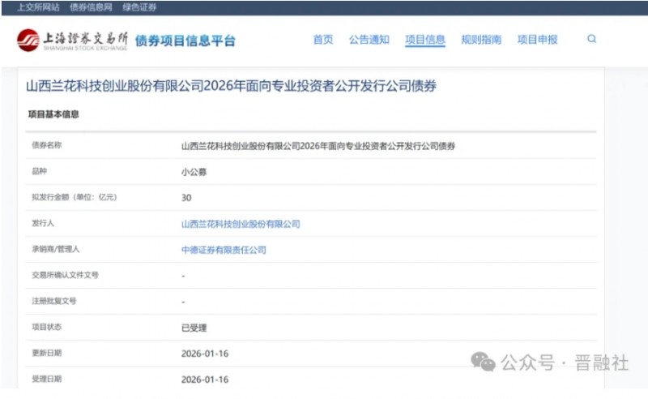Image resolution: width=648 pixels, height=399 pixels.
Task: Click the 已受理 status value
Action: coord(194,328)
